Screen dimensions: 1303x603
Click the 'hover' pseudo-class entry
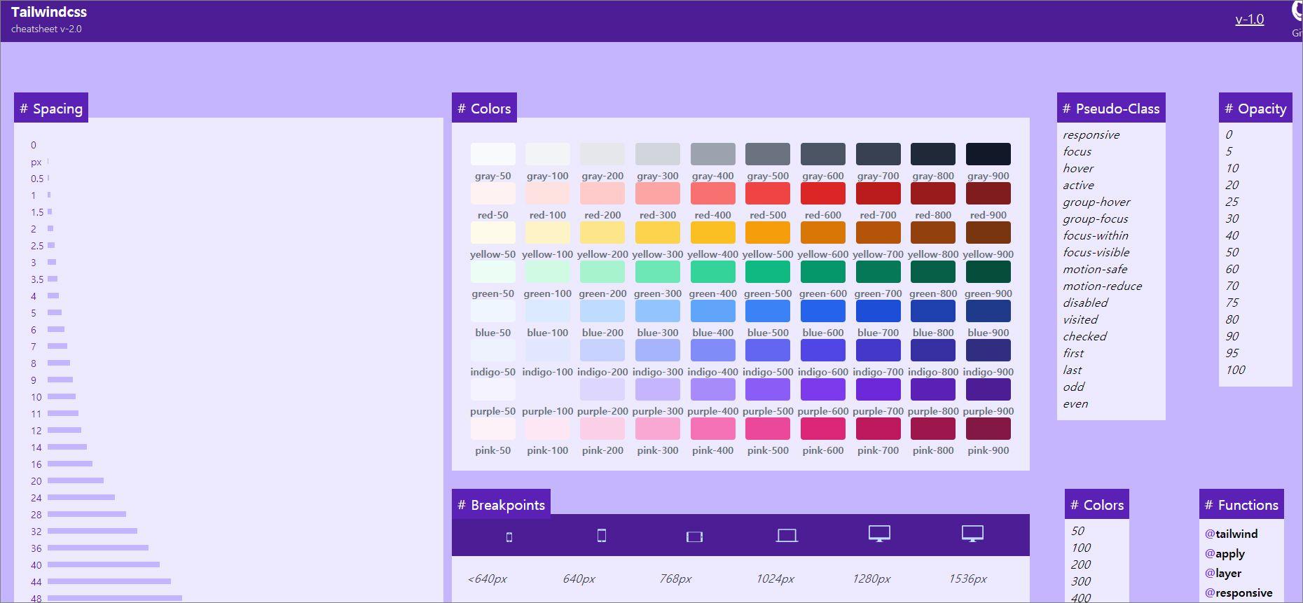(x=1078, y=168)
